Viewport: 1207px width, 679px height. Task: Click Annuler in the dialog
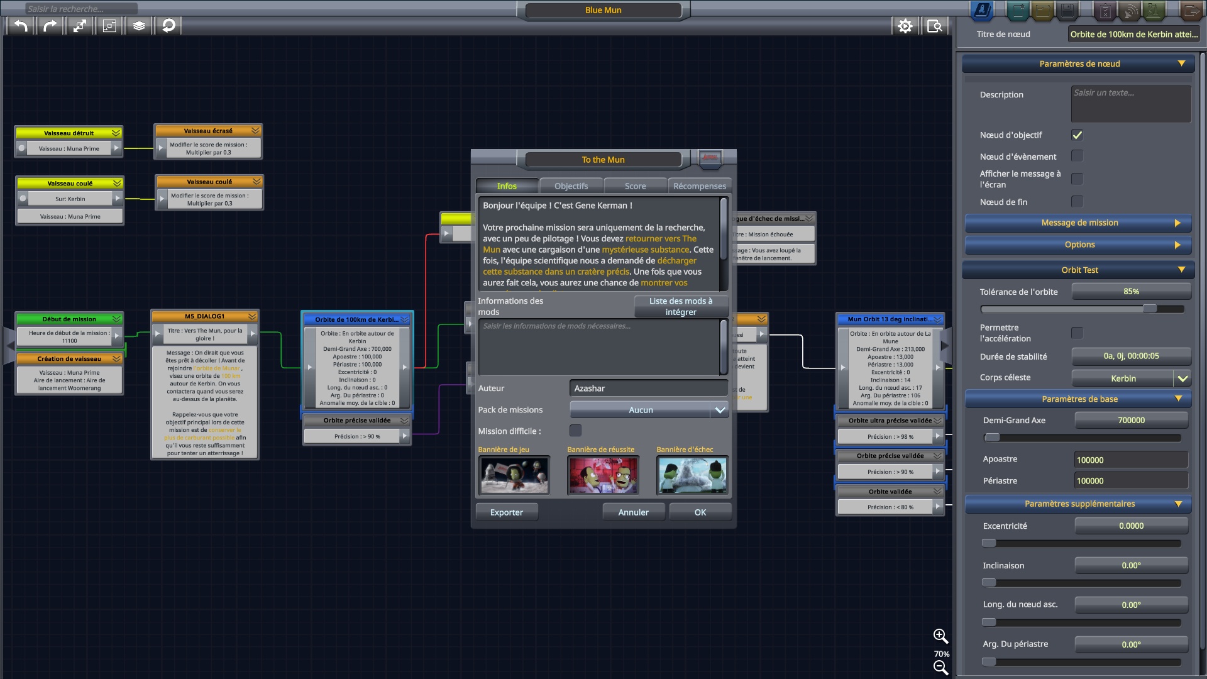click(x=633, y=512)
